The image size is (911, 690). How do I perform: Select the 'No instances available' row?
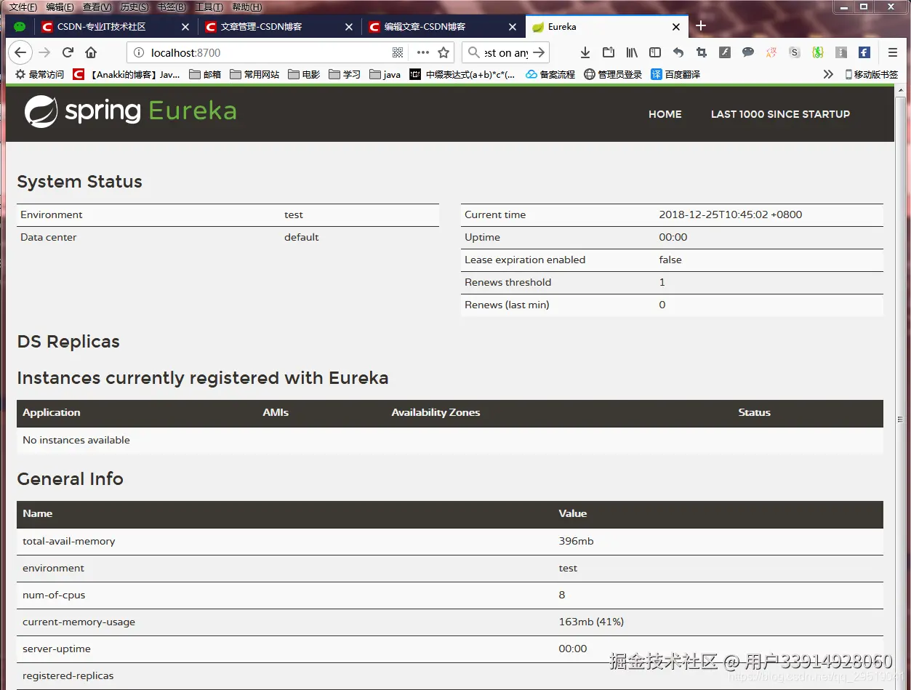[x=450, y=440]
